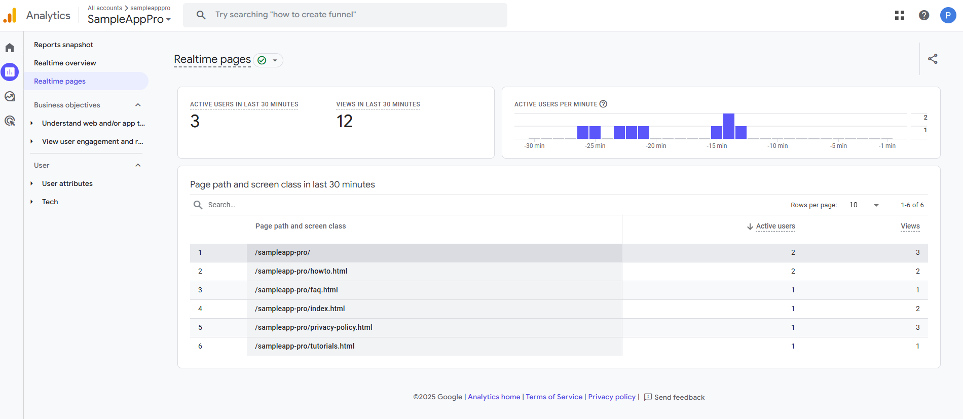Click the Views in last 30 minutes label
This screenshot has width=963, height=419.
tap(378, 104)
